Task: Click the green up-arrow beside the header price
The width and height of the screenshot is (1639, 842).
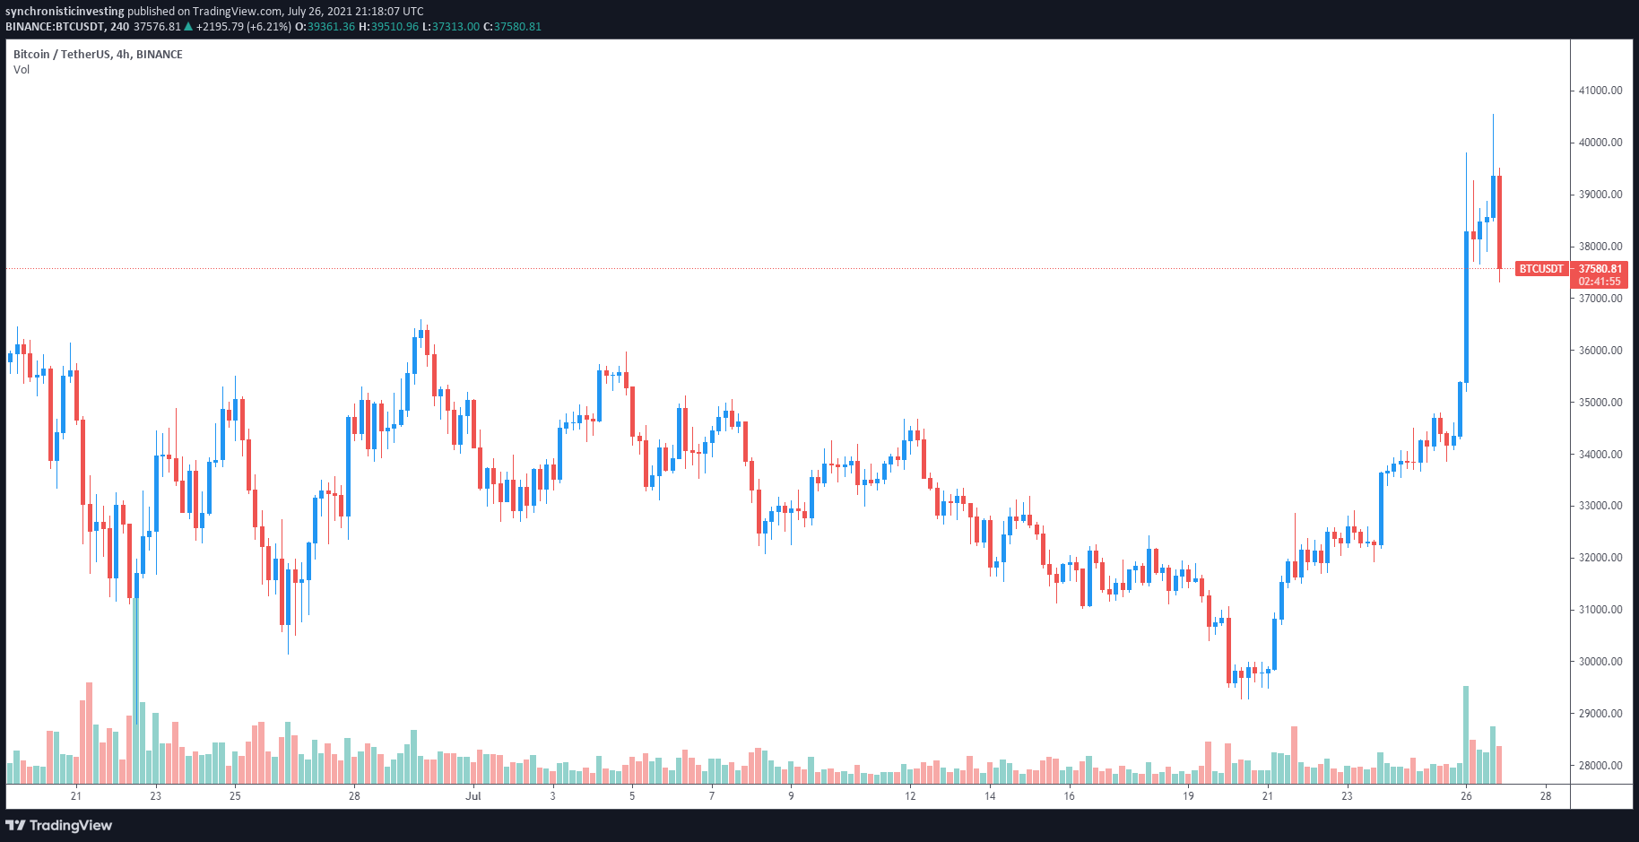Action: tap(188, 27)
